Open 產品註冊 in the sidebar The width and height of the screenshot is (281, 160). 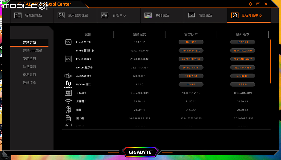29,75
